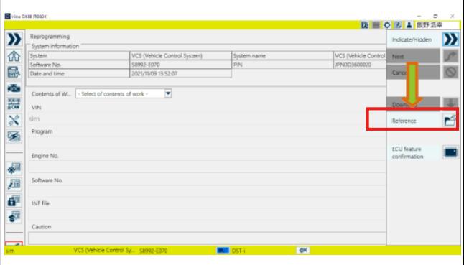Select the Software No. cell S8992-E070

180,65
